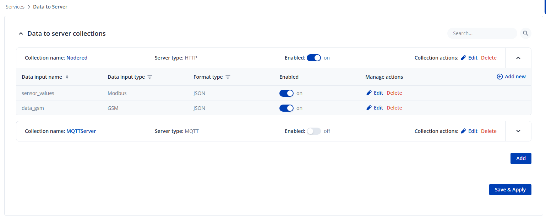This screenshot has height=218, width=546.
Task: Collapse Data to server collections section
Action: [x=21, y=34]
